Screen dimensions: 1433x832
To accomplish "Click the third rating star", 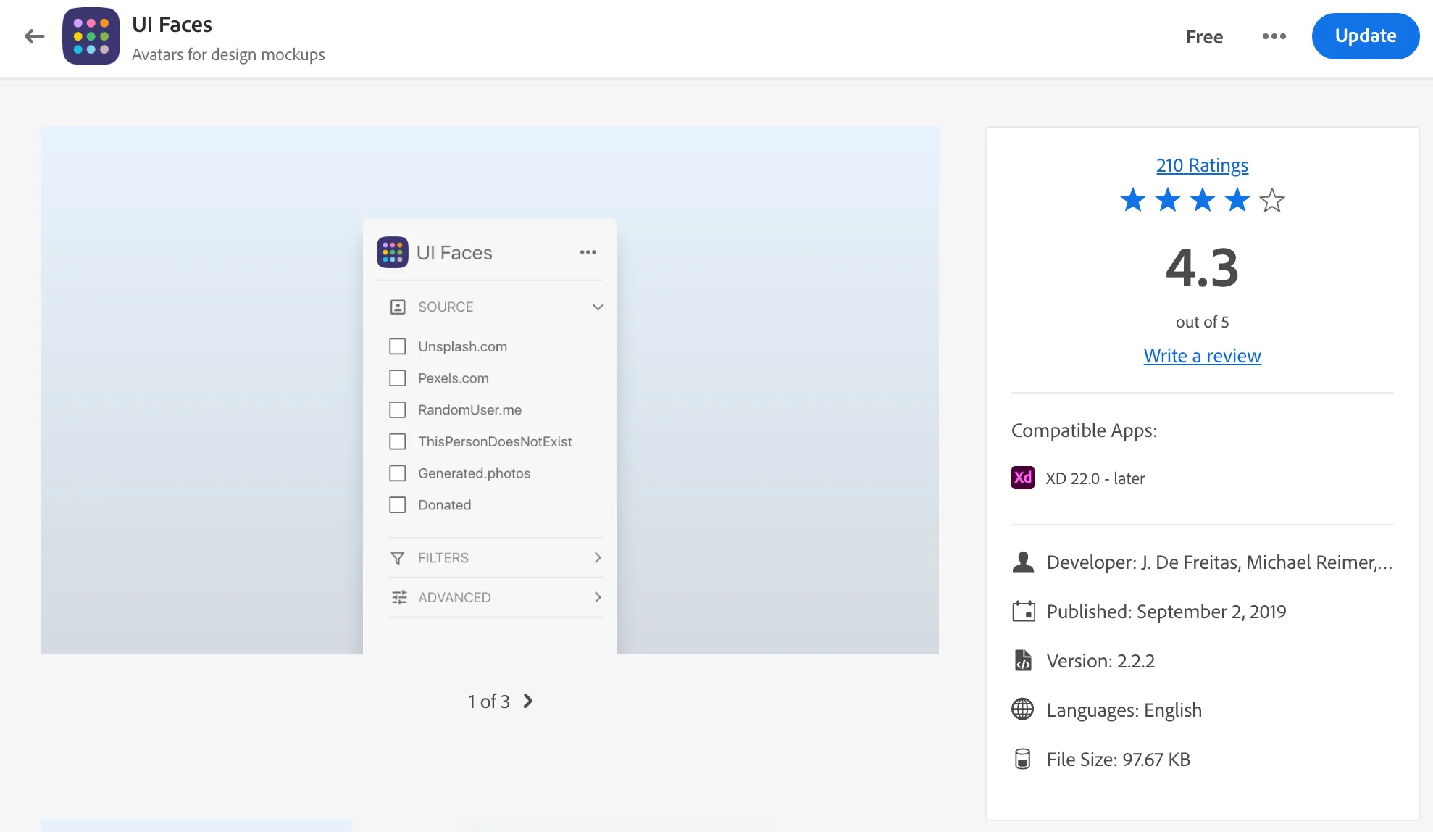I will point(1203,200).
